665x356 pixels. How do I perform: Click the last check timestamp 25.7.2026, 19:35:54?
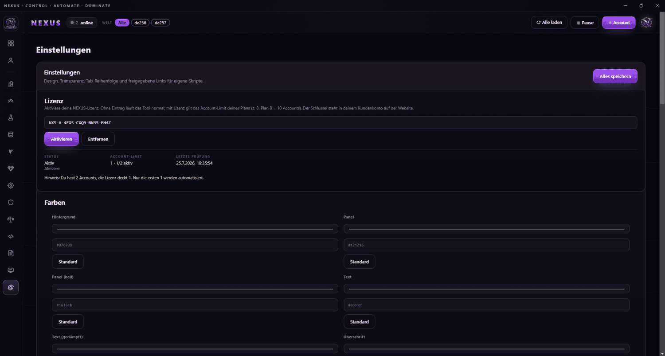coord(194,163)
